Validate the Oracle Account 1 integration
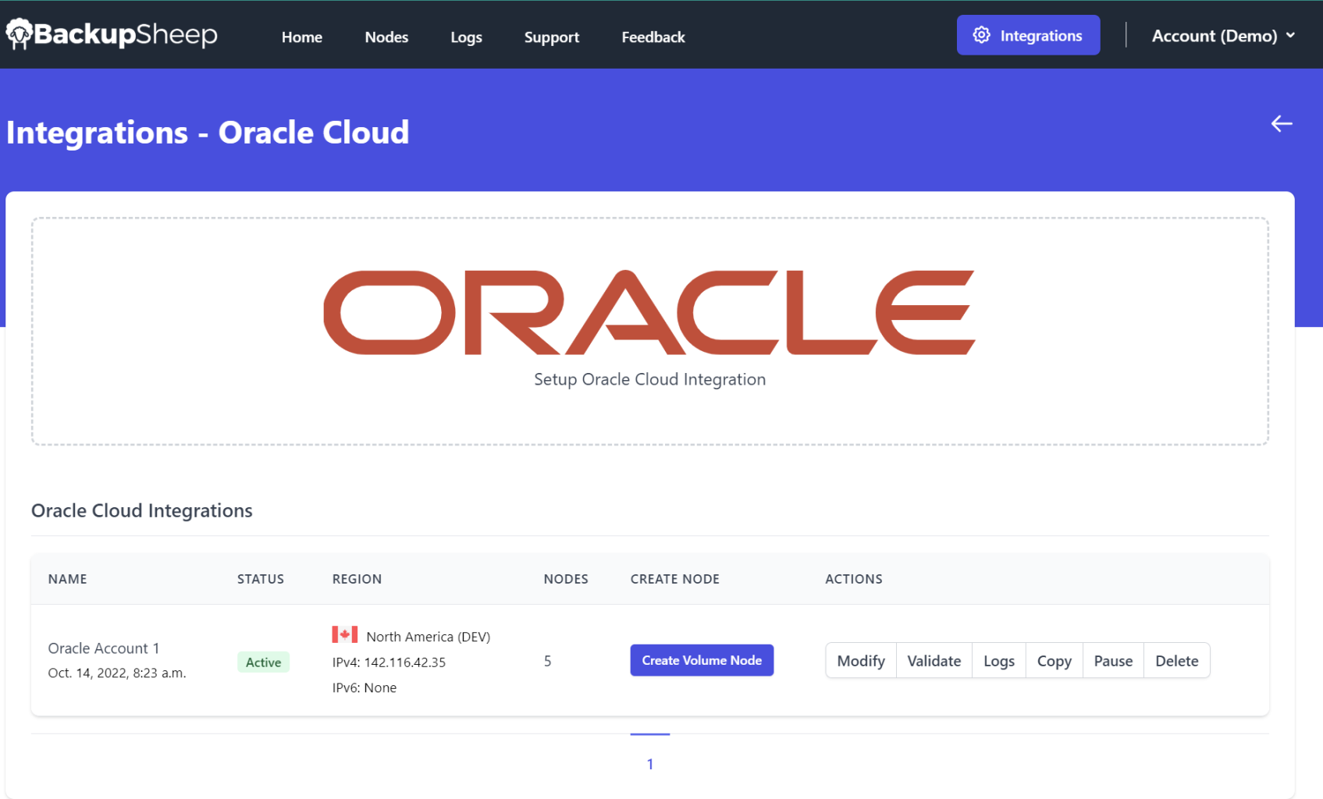Image resolution: width=1323 pixels, height=799 pixels. coord(934,661)
